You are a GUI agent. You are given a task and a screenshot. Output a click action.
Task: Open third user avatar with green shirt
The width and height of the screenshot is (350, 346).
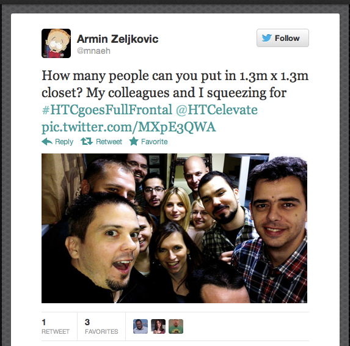pos(176,326)
